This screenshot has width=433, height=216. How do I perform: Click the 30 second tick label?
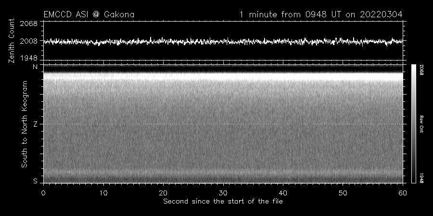(223, 193)
